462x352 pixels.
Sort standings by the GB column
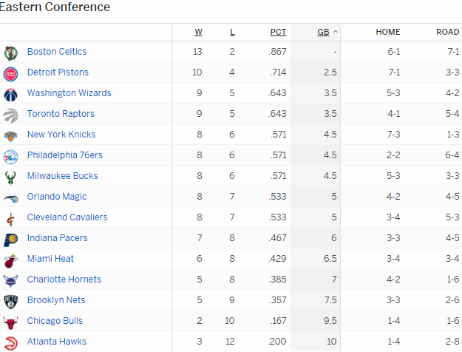click(323, 32)
